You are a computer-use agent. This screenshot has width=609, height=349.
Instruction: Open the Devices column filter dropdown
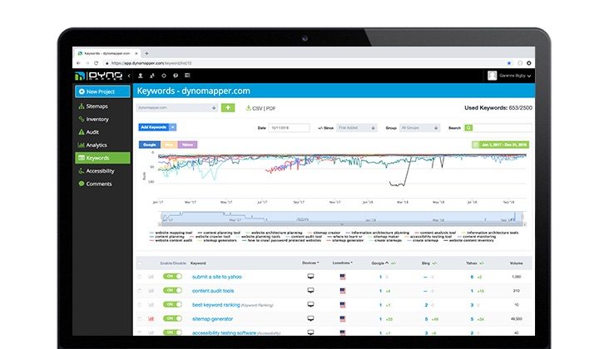point(310,263)
